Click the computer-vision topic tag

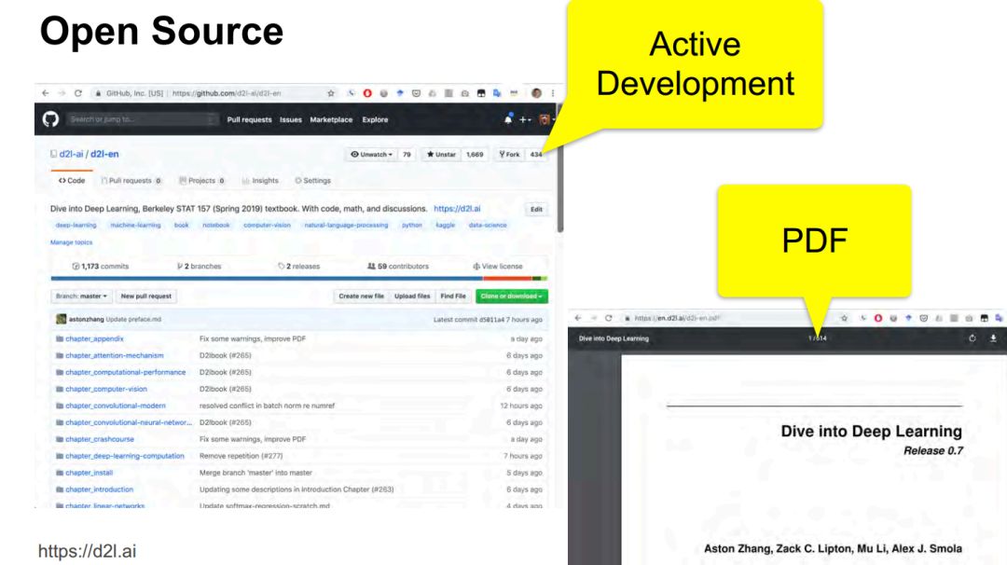pos(268,226)
